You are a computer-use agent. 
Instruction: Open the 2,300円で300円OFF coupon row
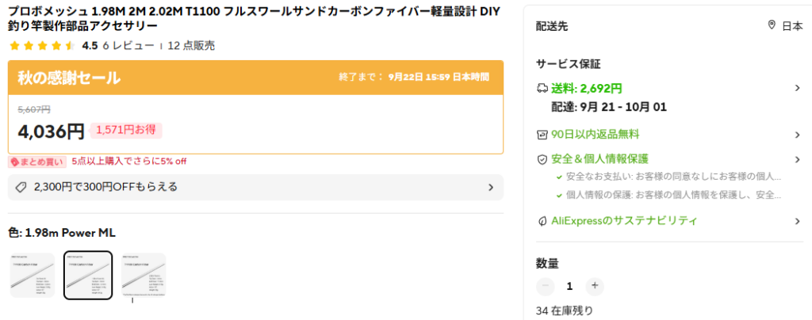tap(255, 188)
